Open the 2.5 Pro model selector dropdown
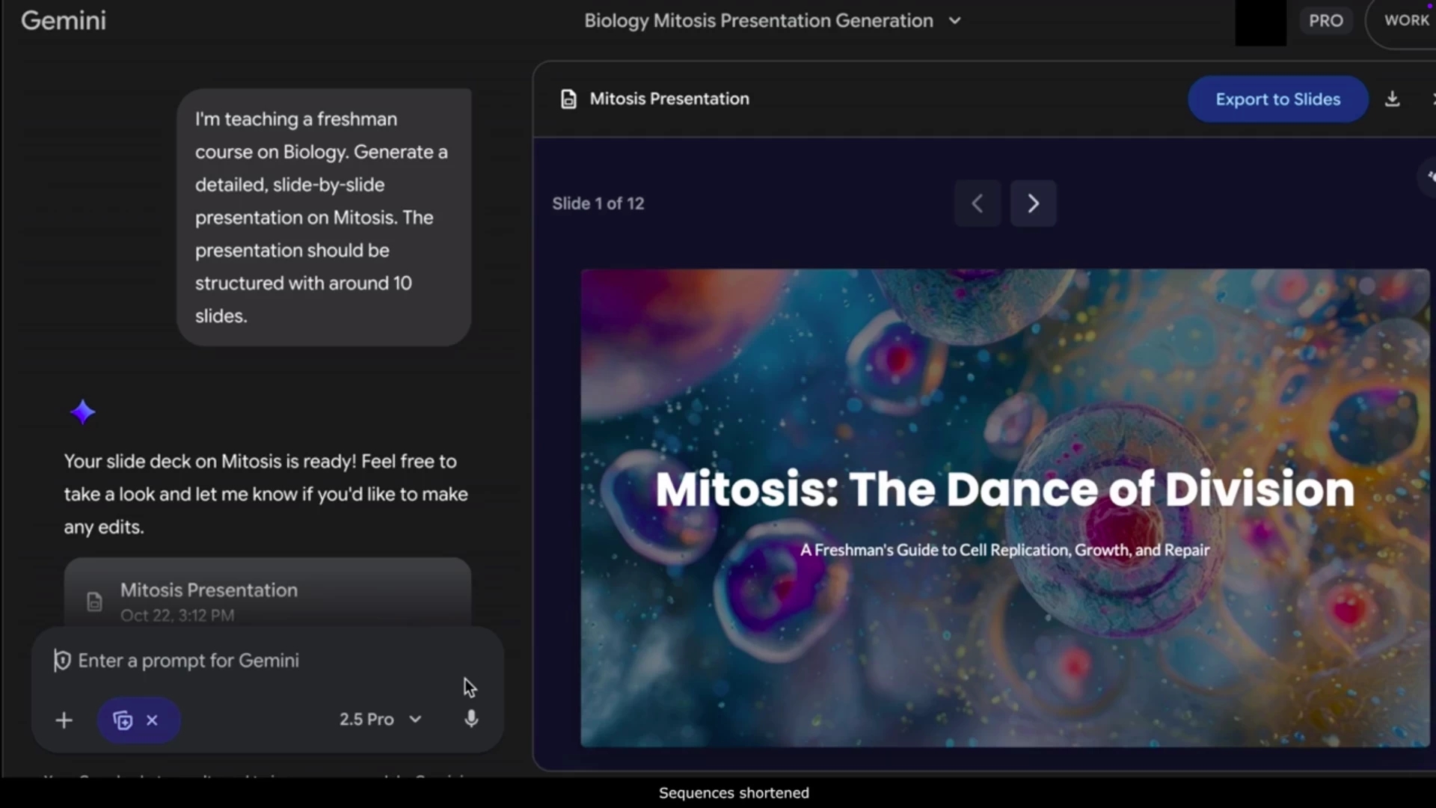Viewport: 1436px width, 808px height. [380, 719]
